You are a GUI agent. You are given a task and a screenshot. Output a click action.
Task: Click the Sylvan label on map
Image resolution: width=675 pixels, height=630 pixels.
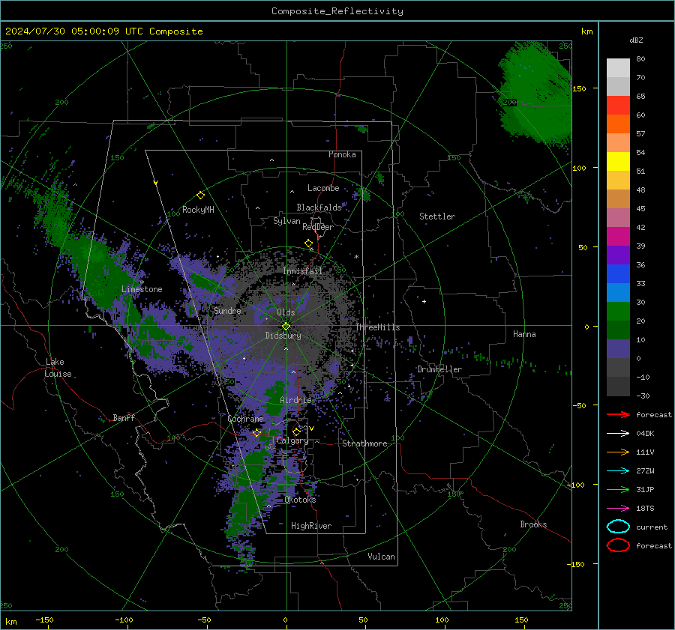[286, 221]
